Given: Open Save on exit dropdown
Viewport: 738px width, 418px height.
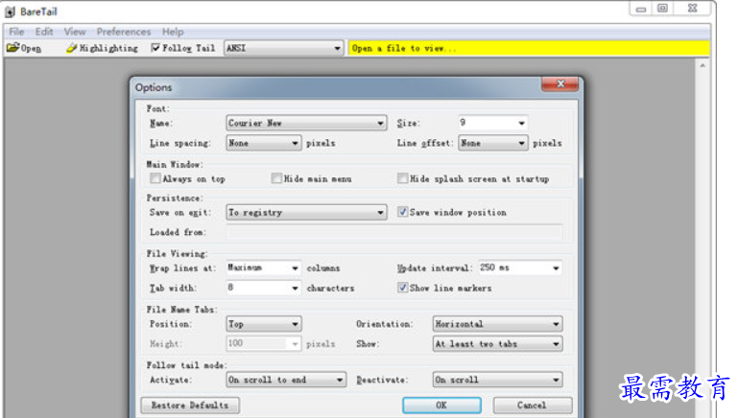Looking at the screenshot, I should pos(306,212).
